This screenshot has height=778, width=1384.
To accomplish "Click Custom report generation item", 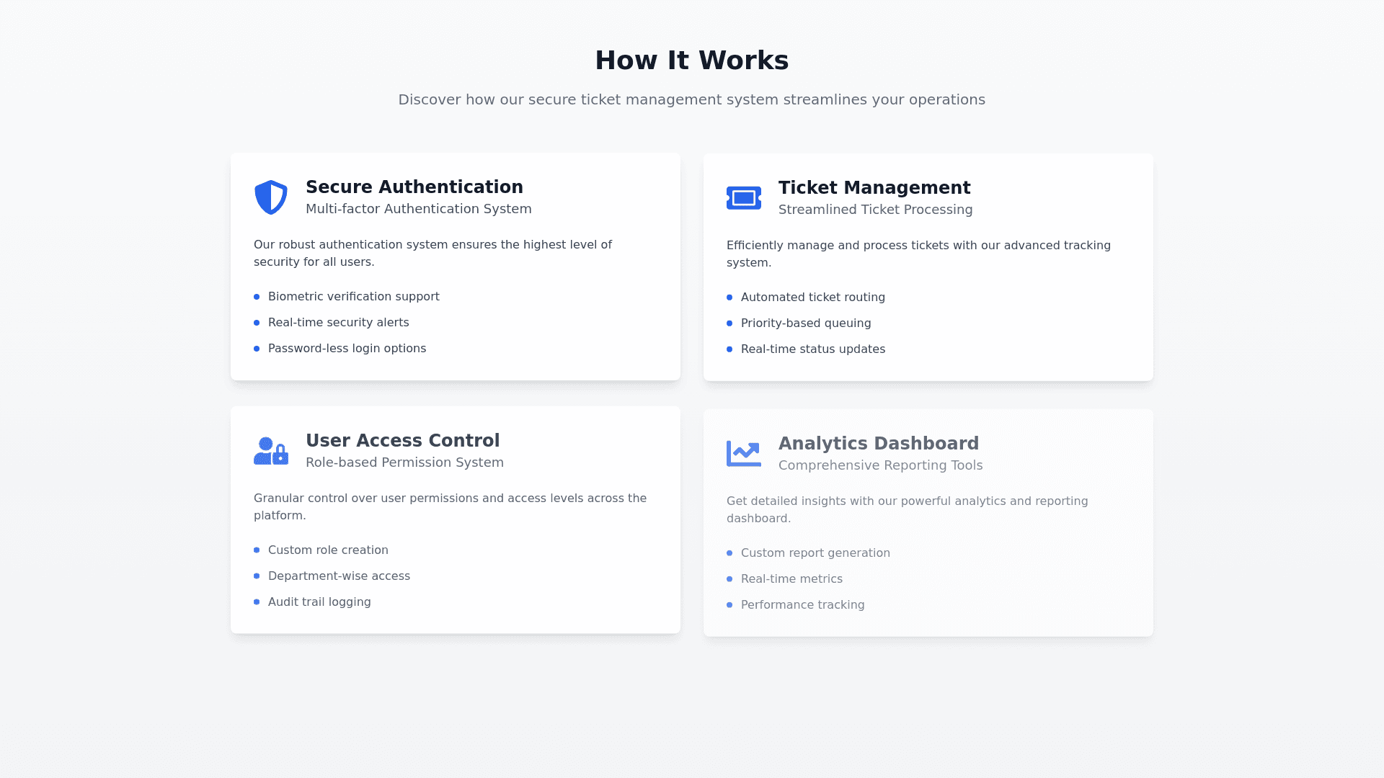I will (x=815, y=553).
